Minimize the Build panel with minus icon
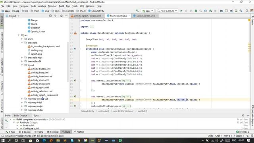This screenshot has height=143, width=254. coord(248,116)
